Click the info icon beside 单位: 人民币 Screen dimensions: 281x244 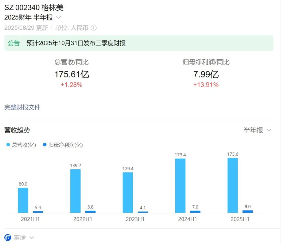(94, 28)
